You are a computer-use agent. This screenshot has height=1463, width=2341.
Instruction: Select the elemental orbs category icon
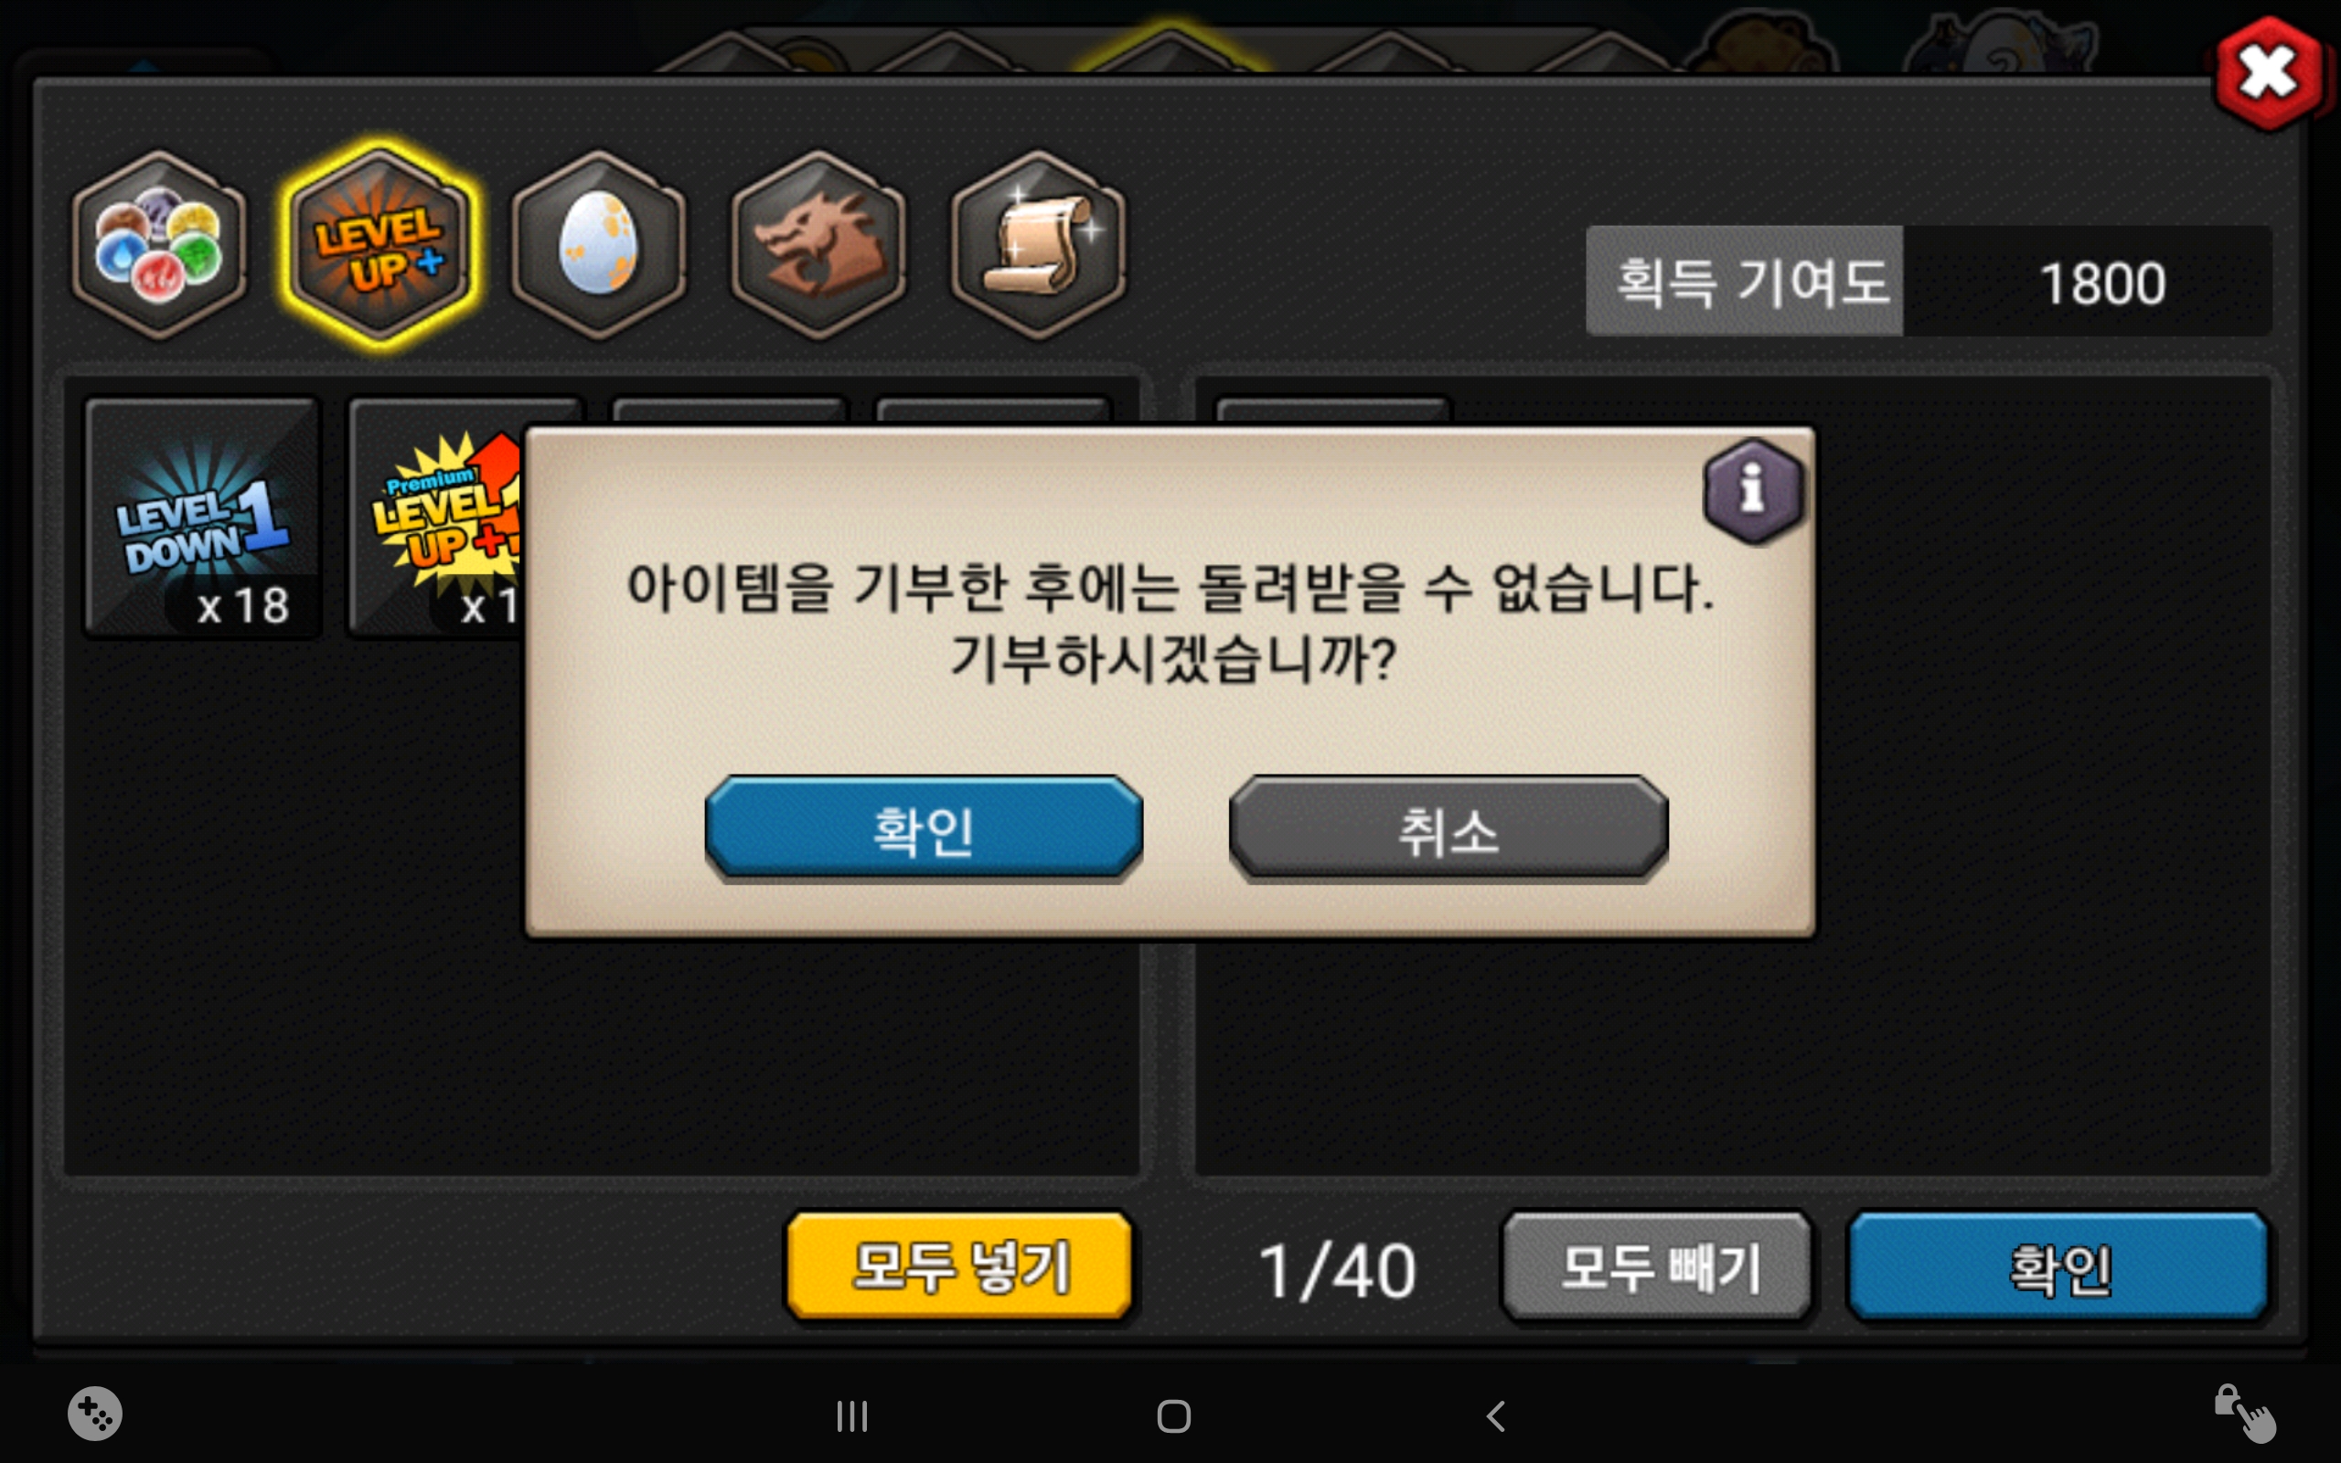pyautogui.click(x=158, y=246)
